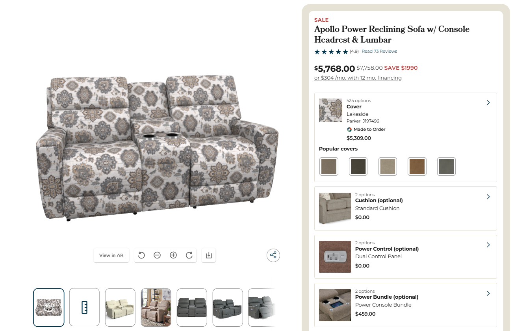Choose the brown leather cover swatch
This screenshot has height=331, width=525.
point(417,167)
